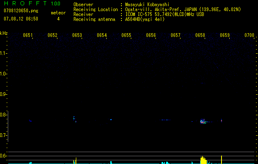Click the 'meteor' label
258x164 pixels.
[58, 13]
